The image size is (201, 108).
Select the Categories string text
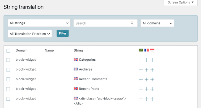point(87,60)
